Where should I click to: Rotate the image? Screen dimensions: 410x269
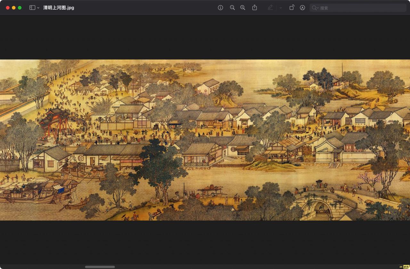tap(292, 7)
